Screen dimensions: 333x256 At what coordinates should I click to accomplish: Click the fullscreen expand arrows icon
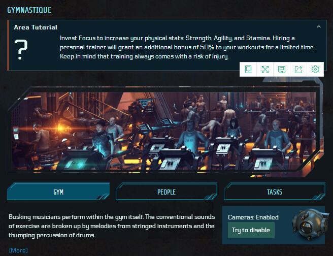click(265, 69)
